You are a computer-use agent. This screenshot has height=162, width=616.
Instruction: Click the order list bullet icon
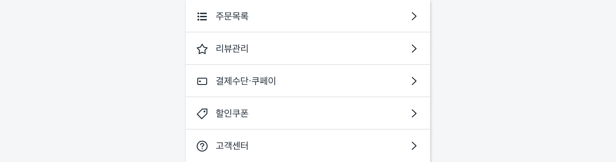tap(202, 17)
